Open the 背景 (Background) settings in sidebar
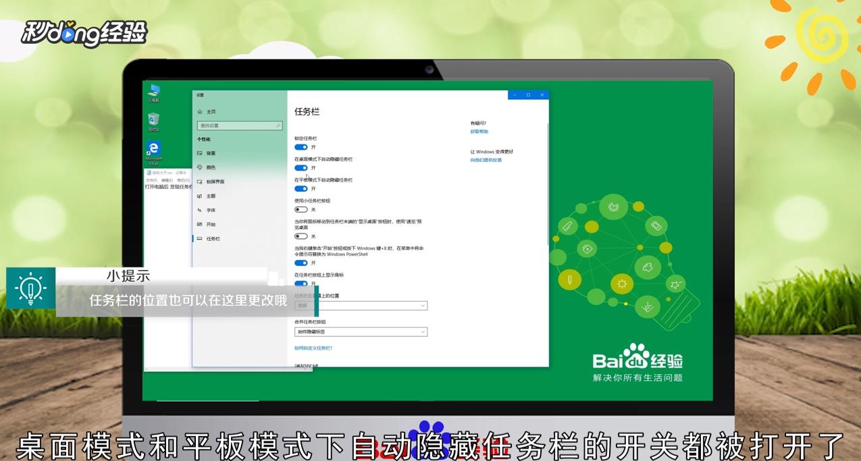 coord(210,153)
